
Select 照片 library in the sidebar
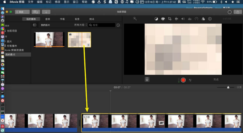pos(9,41)
